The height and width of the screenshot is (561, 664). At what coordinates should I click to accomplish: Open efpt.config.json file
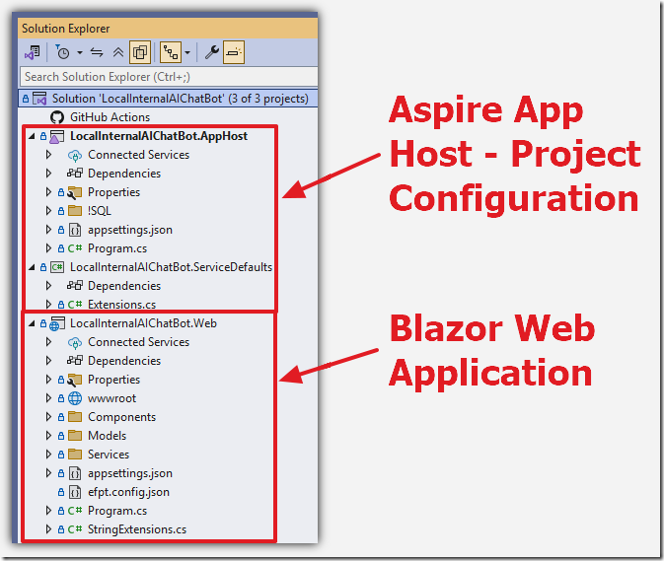(128, 492)
